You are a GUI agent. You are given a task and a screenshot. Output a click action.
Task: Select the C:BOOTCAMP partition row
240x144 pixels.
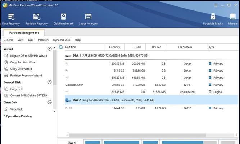pos(151,85)
